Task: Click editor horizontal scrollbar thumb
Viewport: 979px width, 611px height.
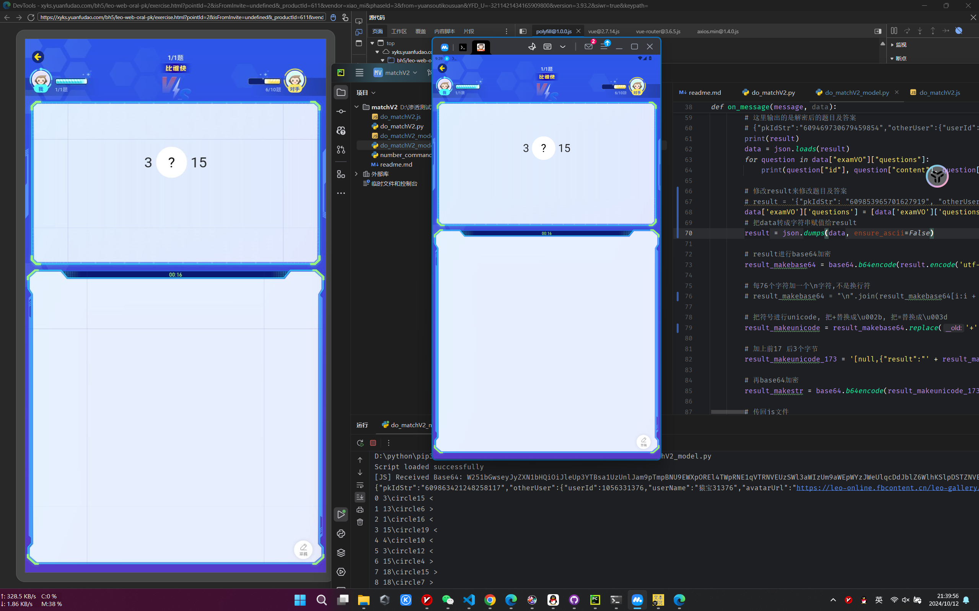Action: [x=727, y=412]
